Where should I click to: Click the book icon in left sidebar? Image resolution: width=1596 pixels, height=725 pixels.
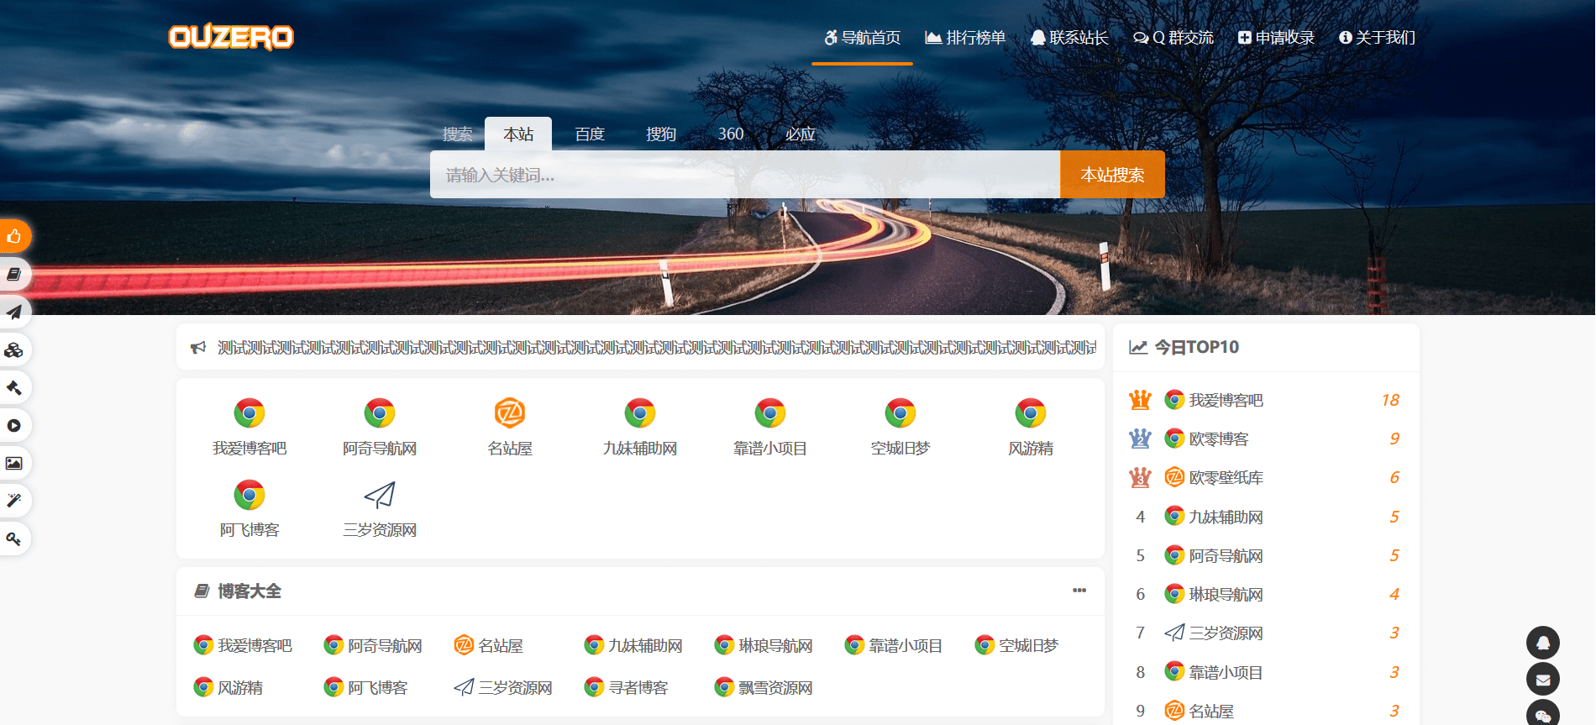pyautogui.click(x=14, y=275)
